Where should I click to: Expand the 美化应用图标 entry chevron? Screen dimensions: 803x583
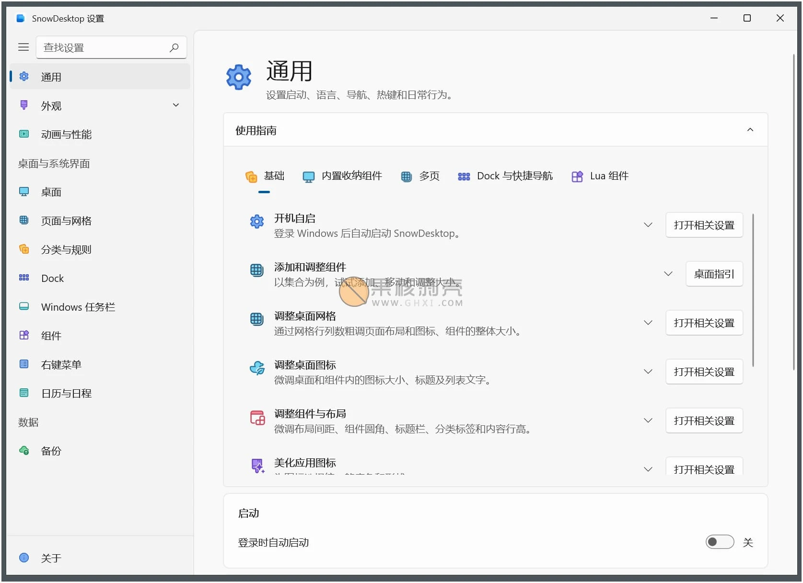pyautogui.click(x=648, y=469)
